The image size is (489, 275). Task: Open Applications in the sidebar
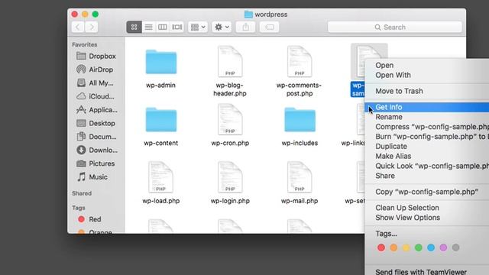click(97, 110)
